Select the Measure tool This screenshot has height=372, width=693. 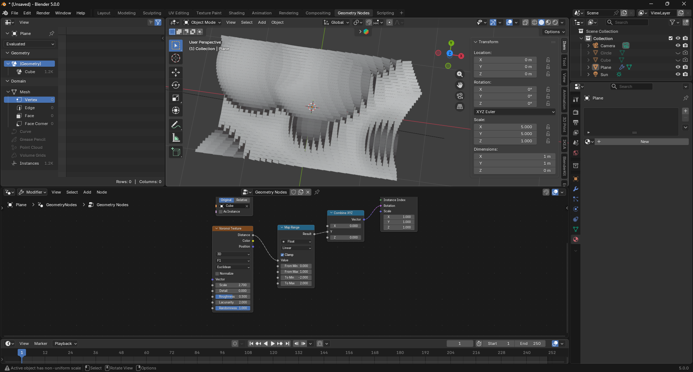[x=176, y=138]
